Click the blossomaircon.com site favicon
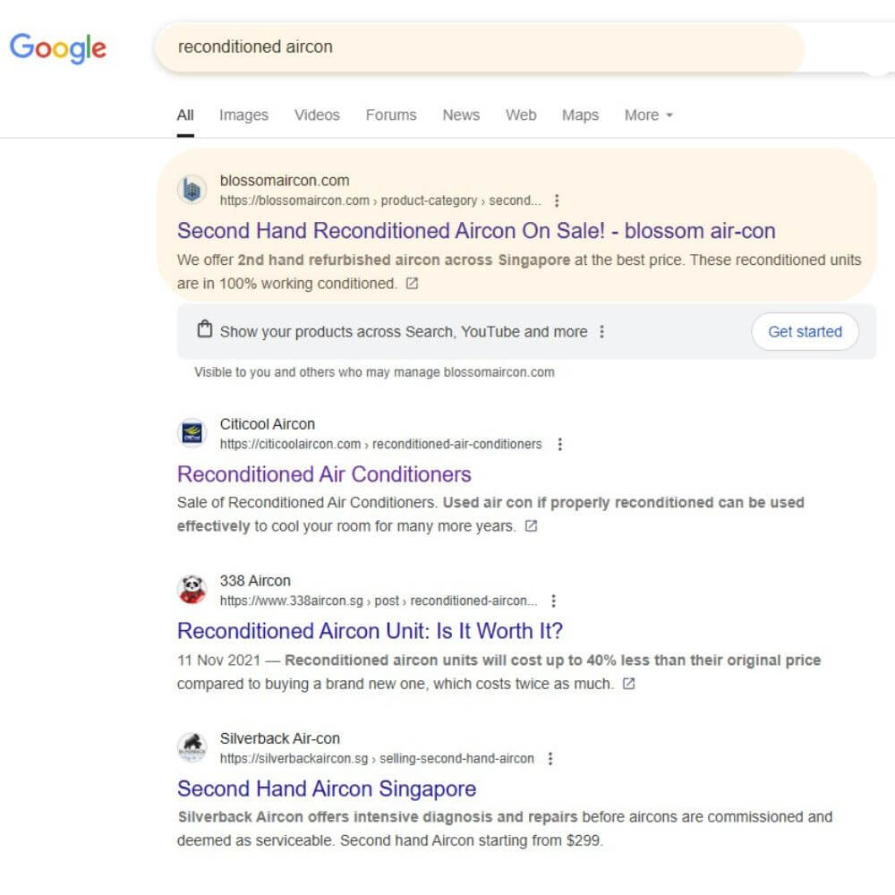Screen dimensions: 895x895 [192, 190]
